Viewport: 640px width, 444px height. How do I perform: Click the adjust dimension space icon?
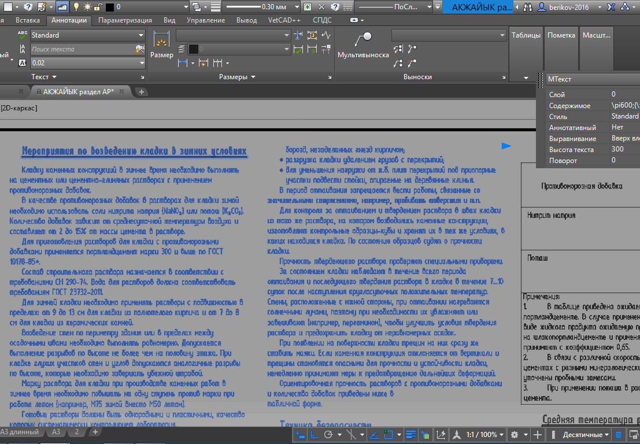(x=312, y=35)
